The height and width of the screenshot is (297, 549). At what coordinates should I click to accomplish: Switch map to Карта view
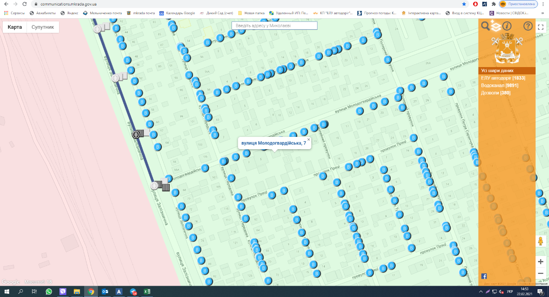15,27
